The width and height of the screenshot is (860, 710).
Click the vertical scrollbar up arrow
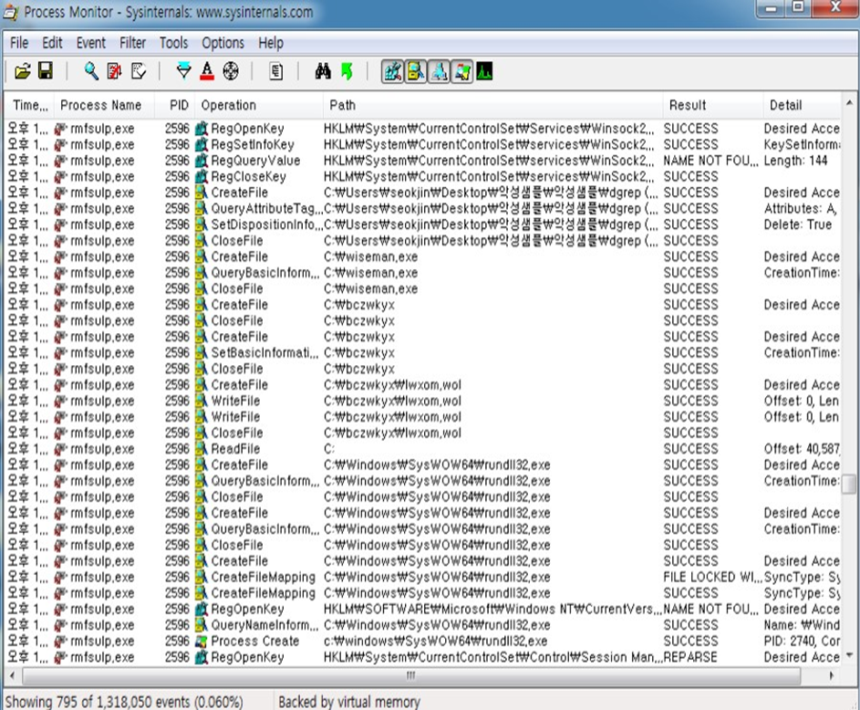point(849,102)
